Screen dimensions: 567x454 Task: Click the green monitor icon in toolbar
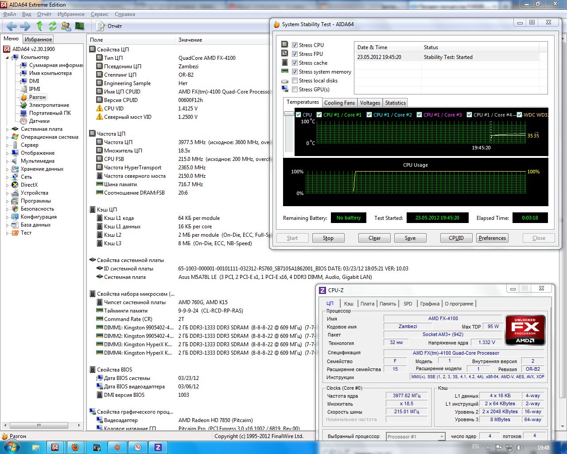[x=79, y=26]
